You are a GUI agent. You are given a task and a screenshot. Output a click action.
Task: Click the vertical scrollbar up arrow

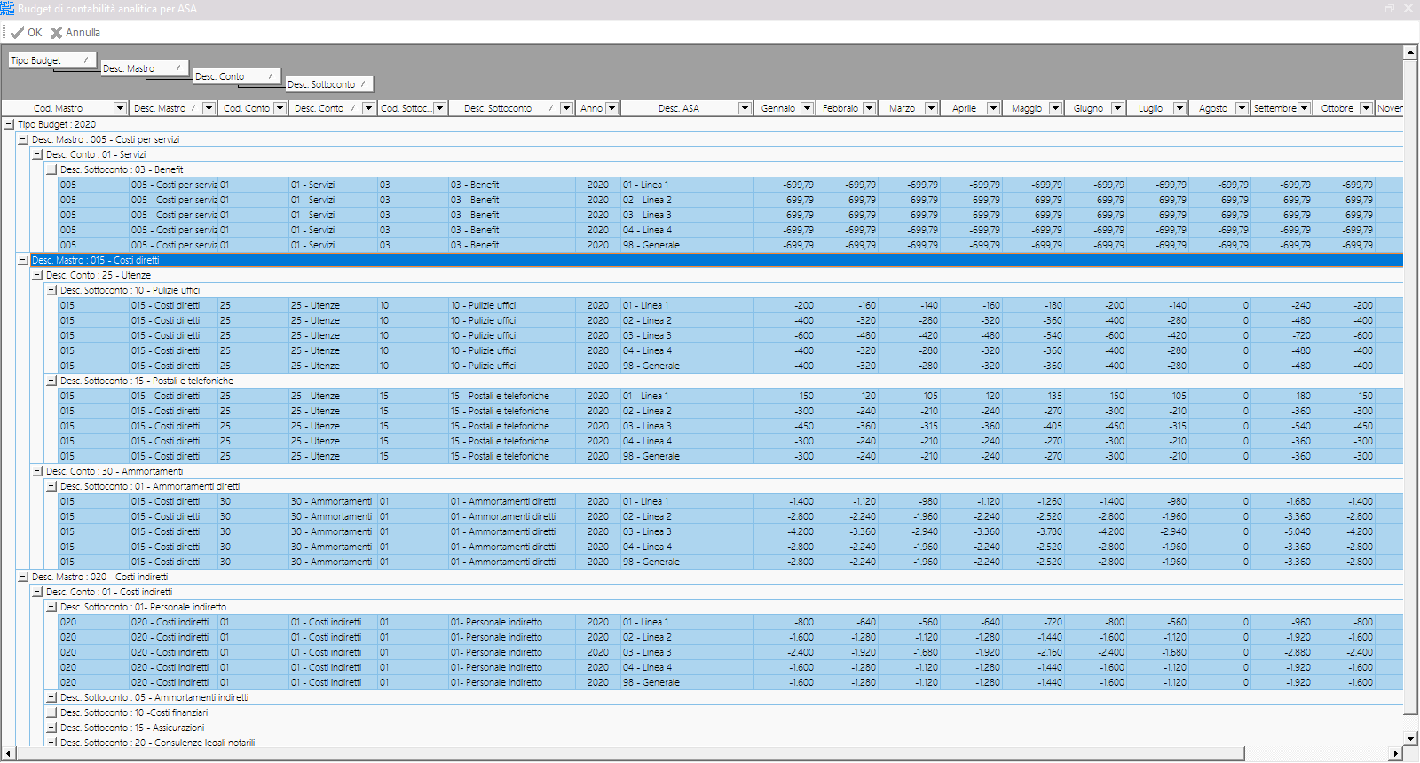[x=1410, y=52]
